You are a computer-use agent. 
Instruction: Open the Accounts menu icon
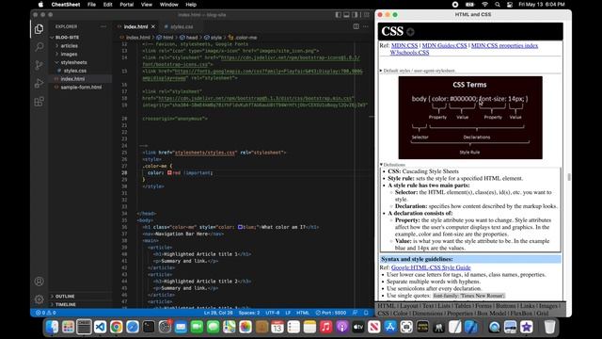39,282
